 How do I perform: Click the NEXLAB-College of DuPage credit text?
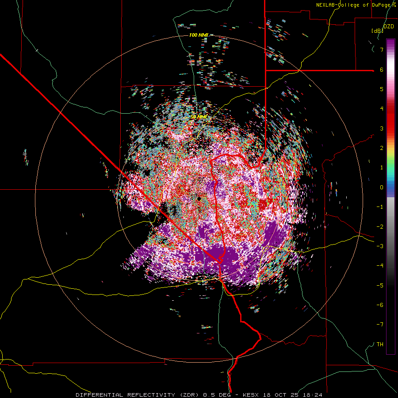(x=356, y=5)
